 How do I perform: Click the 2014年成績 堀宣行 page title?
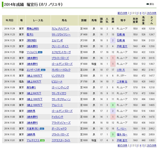(x=33, y=4)
